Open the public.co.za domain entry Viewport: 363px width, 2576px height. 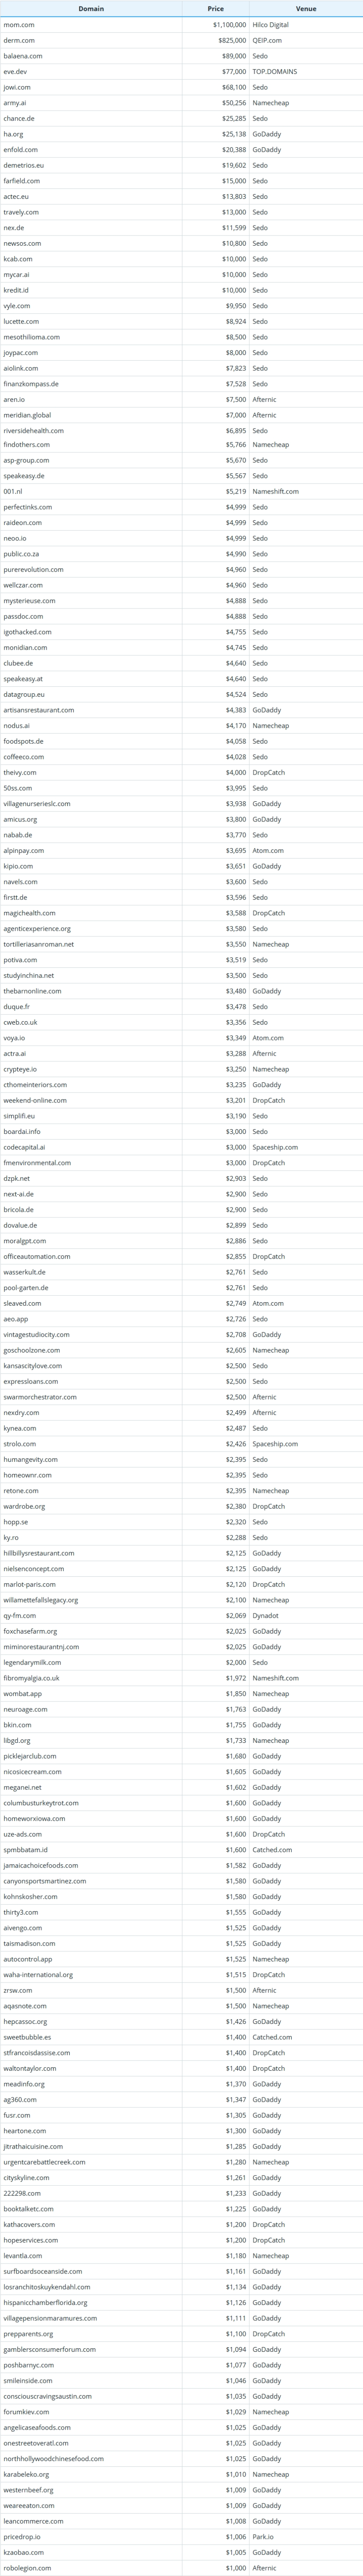22,553
